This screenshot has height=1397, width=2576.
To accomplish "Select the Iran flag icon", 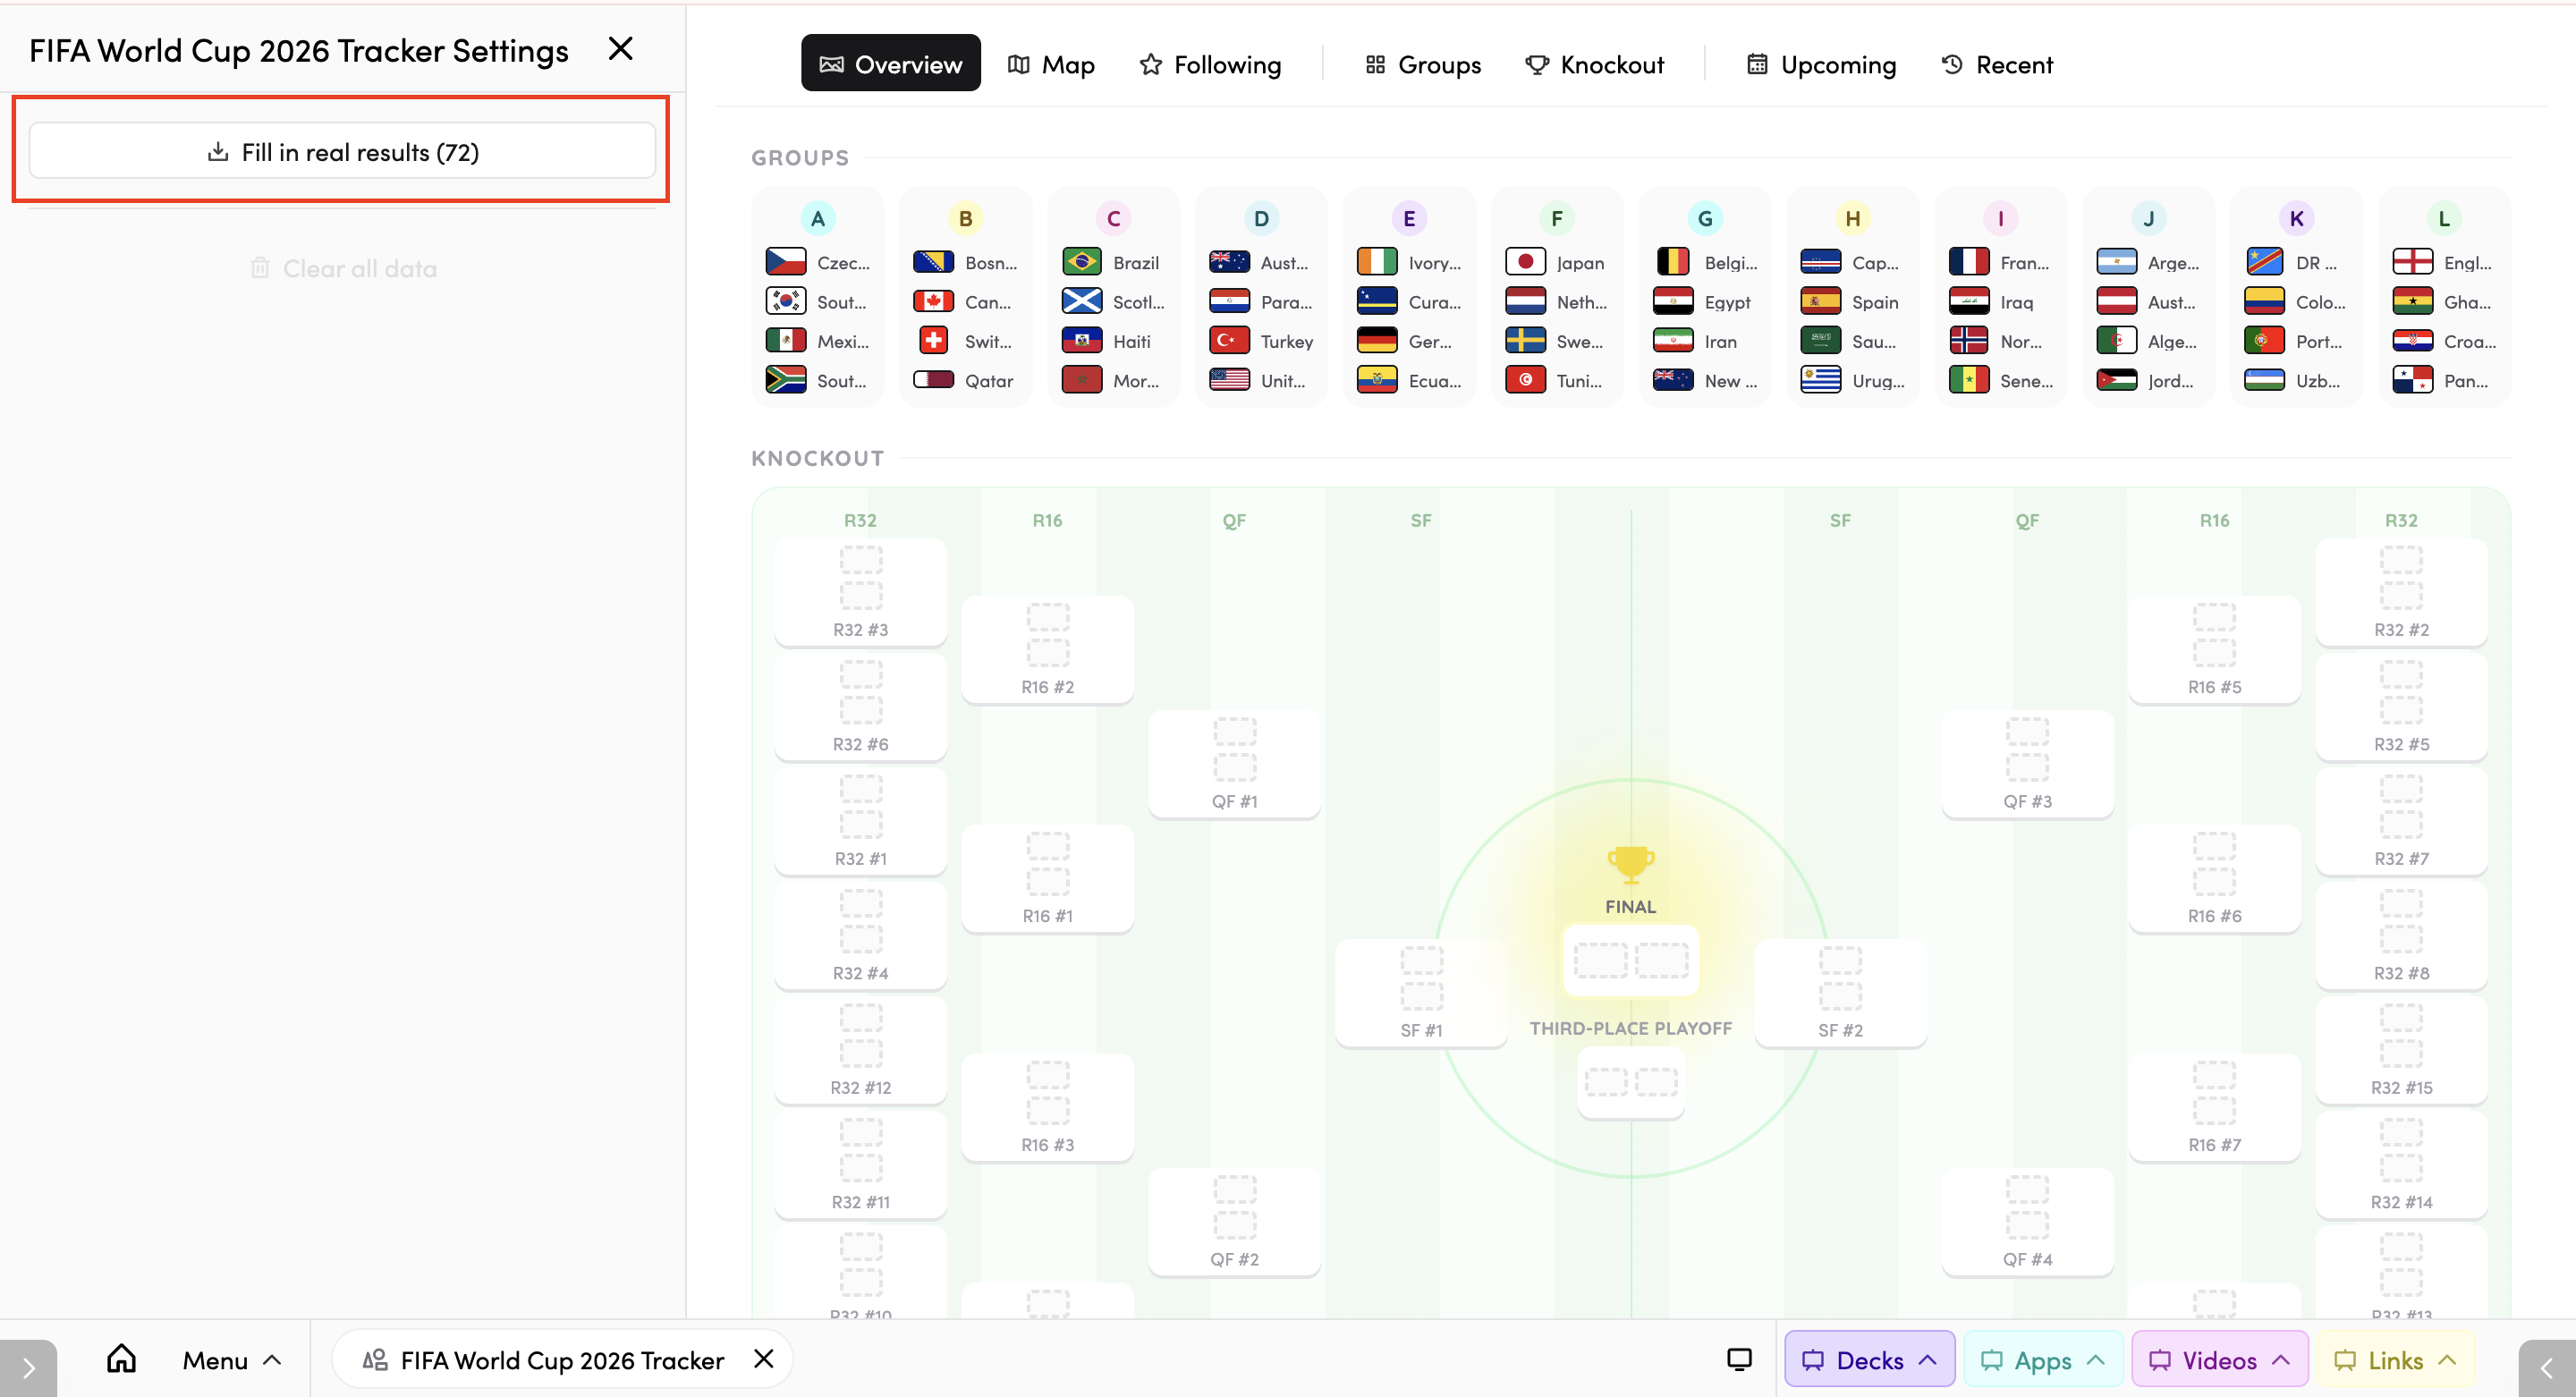I will (1674, 341).
